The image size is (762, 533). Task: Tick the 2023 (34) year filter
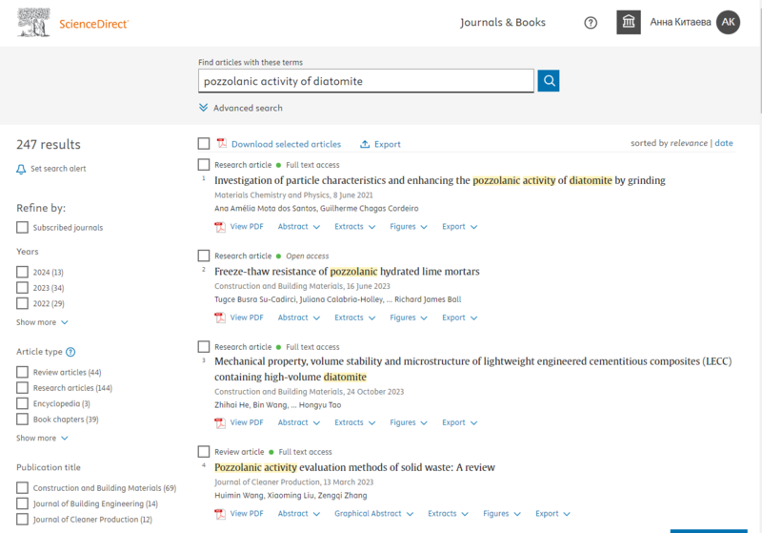pos(22,287)
